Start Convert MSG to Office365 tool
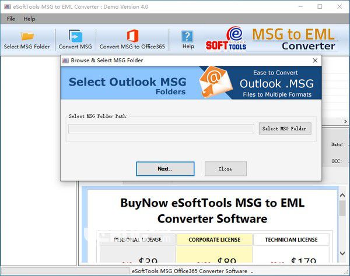Image resolution: width=350 pixels, height=276 pixels. (132, 36)
